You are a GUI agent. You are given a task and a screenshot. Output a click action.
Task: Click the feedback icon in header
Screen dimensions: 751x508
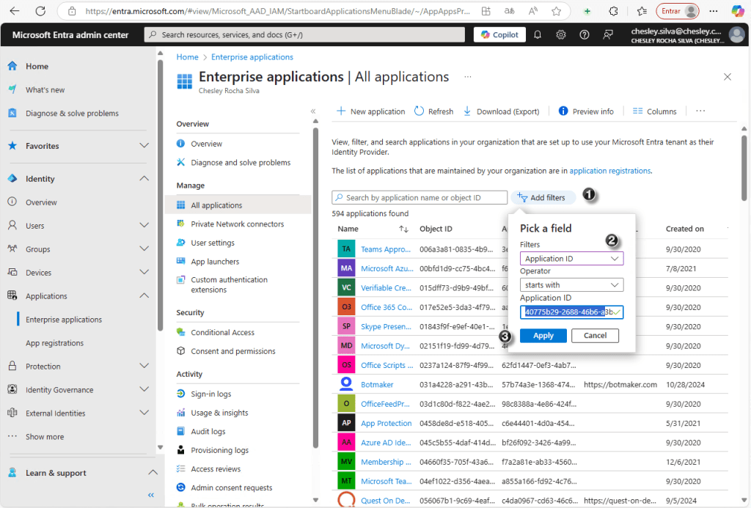608,34
